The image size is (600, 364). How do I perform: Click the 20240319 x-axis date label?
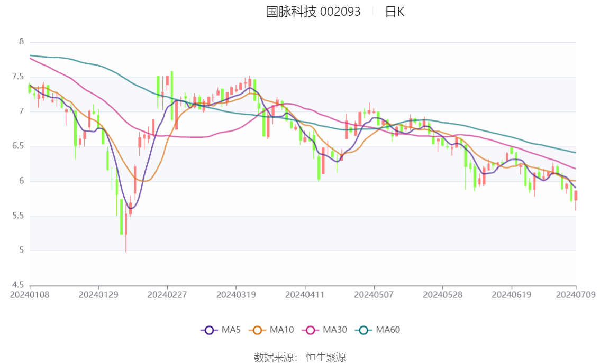(x=236, y=294)
